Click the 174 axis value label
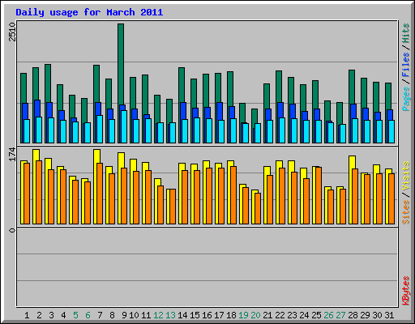The width and height of the screenshot is (415, 324). [x=12, y=155]
